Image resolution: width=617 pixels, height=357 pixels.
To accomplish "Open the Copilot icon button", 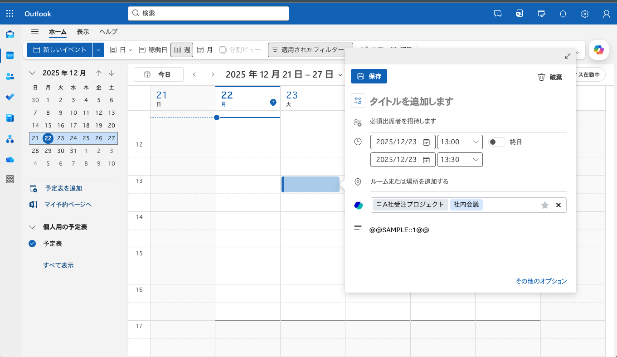I will (599, 50).
